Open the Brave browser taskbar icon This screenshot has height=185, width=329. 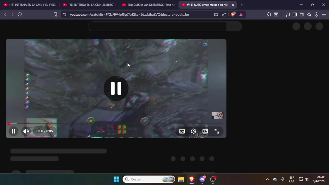tap(192, 179)
